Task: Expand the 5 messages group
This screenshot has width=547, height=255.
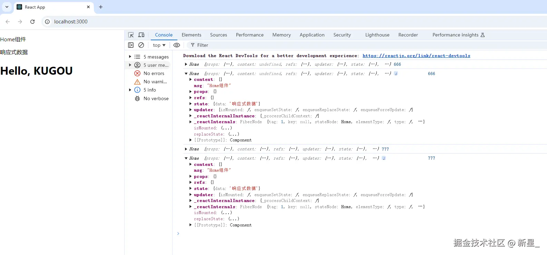Action: (x=130, y=57)
